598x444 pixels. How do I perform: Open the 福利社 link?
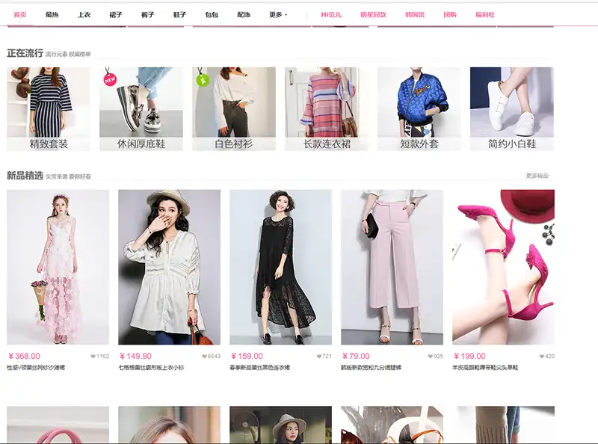tap(484, 14)
